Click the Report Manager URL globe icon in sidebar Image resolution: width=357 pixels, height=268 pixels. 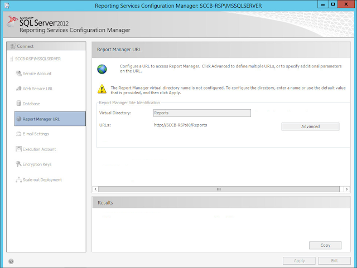19,119
